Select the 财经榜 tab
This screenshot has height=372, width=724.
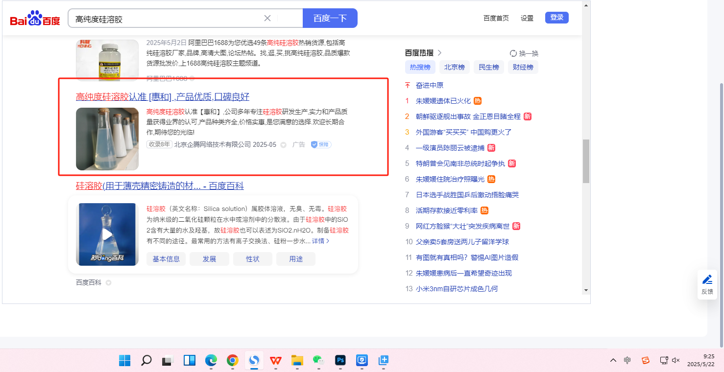[x=523, y=67]
